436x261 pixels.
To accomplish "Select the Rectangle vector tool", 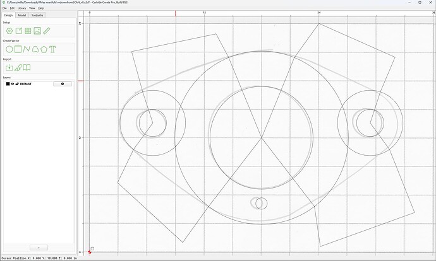I will tap(18, 49).
